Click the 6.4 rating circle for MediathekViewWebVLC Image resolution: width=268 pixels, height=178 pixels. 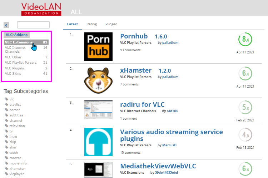[245, 169]
